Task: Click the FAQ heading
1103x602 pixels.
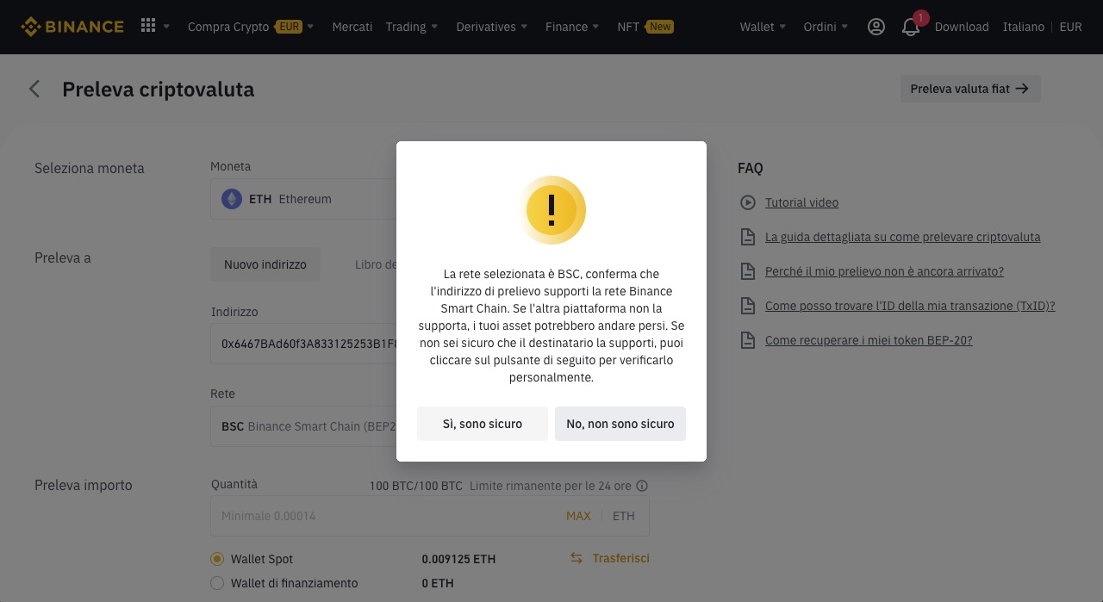Action: click(751, 168)
